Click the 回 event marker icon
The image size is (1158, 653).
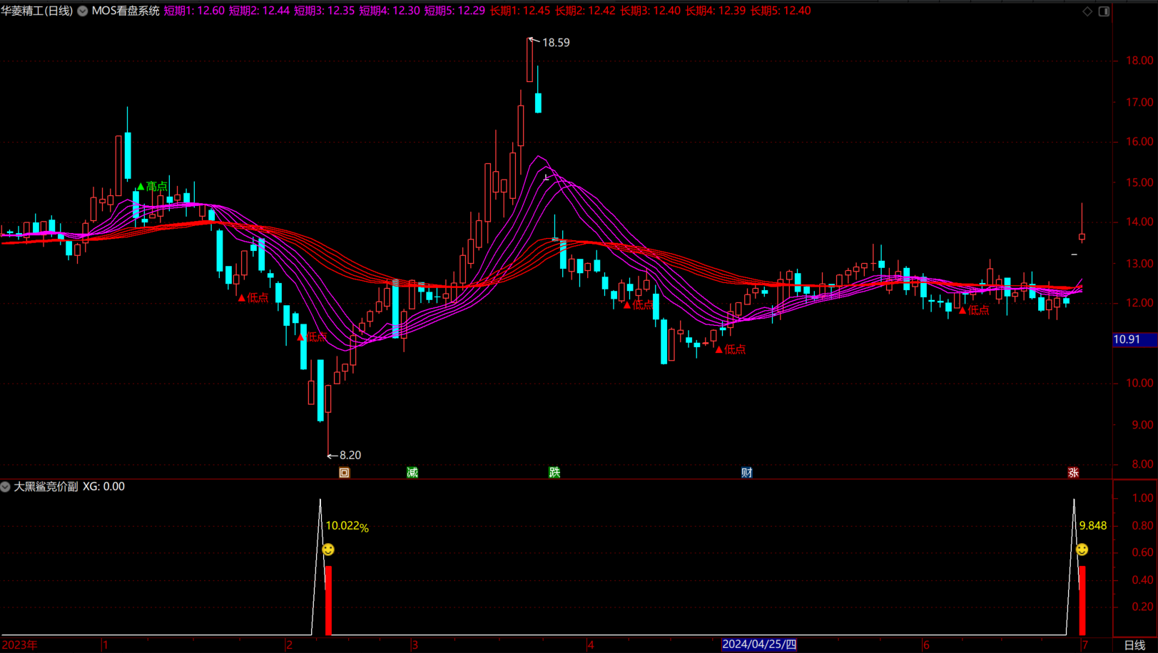tap(344, 473)
